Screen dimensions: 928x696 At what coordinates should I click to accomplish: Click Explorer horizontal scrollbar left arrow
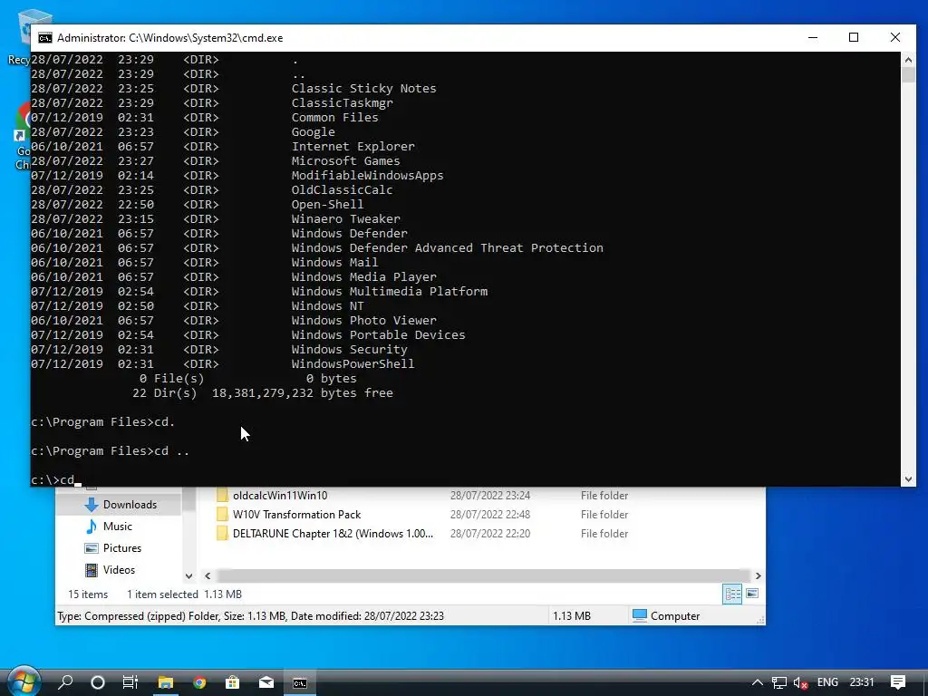click(x=208, y=575)
